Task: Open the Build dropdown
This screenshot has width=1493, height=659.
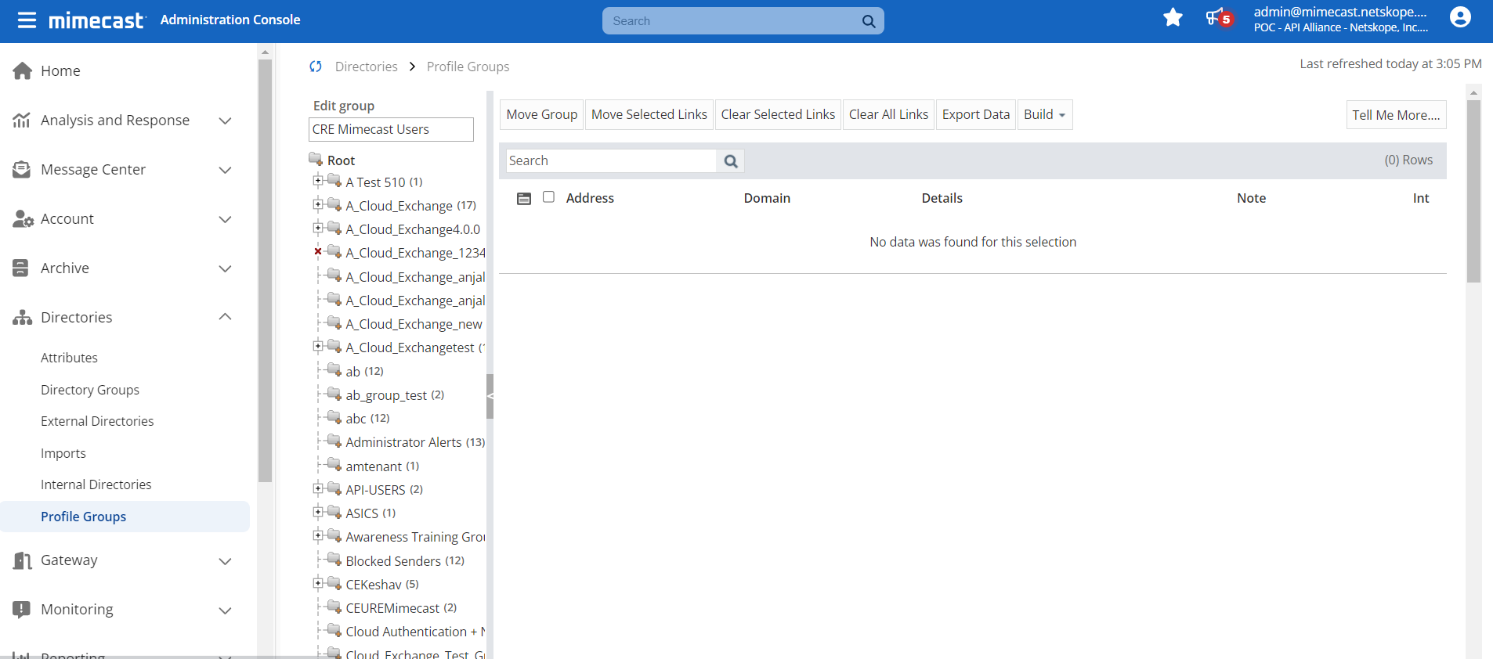Action: (x=1045, y=114)
